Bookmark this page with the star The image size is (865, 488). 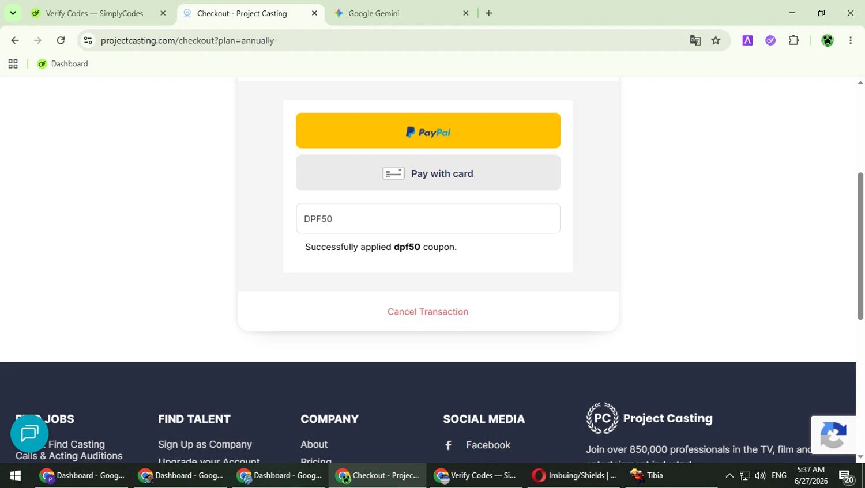tap(716, 40)
